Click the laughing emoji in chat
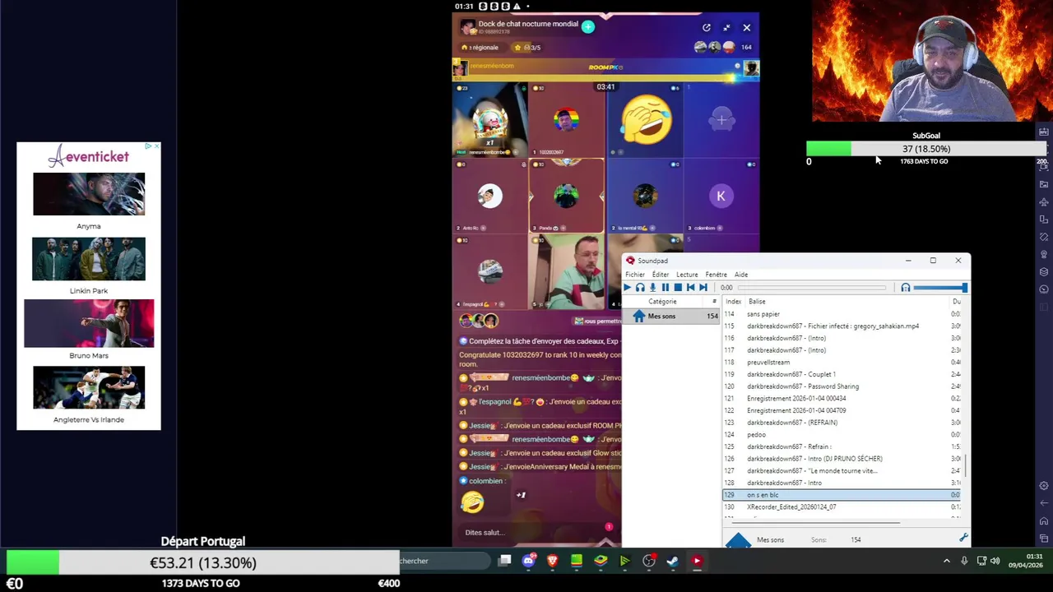Screen dimensions: 1053x592 coord(472,502)
